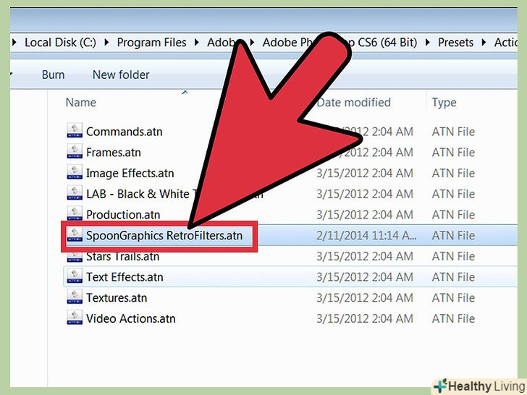Select the Frames.atn file name
Screen dimensions: 527x395
(x=114, y=153)
